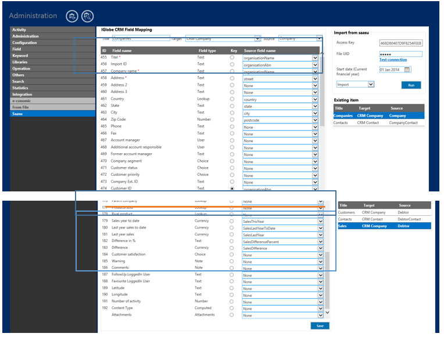Click the File UID password field
This screenshot has height=337, width=444.
tap(400, 54)
